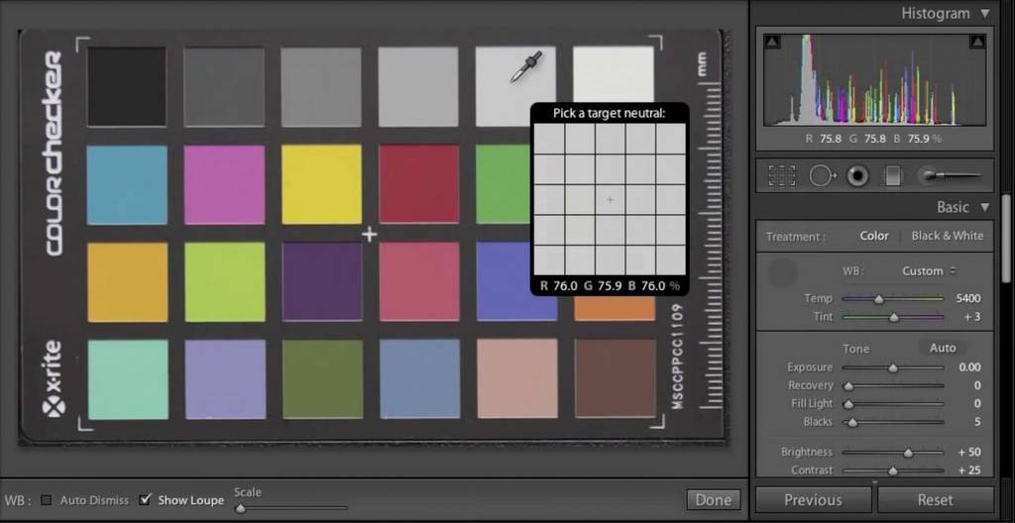Screen dimensions: 1015x523
Task: Collapse the Basic panel
Action: click(x=985, y=208)
